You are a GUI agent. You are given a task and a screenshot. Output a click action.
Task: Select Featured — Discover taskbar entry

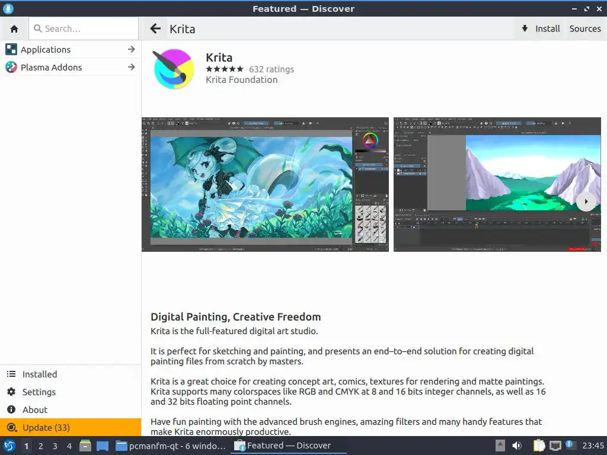point(289,446)
